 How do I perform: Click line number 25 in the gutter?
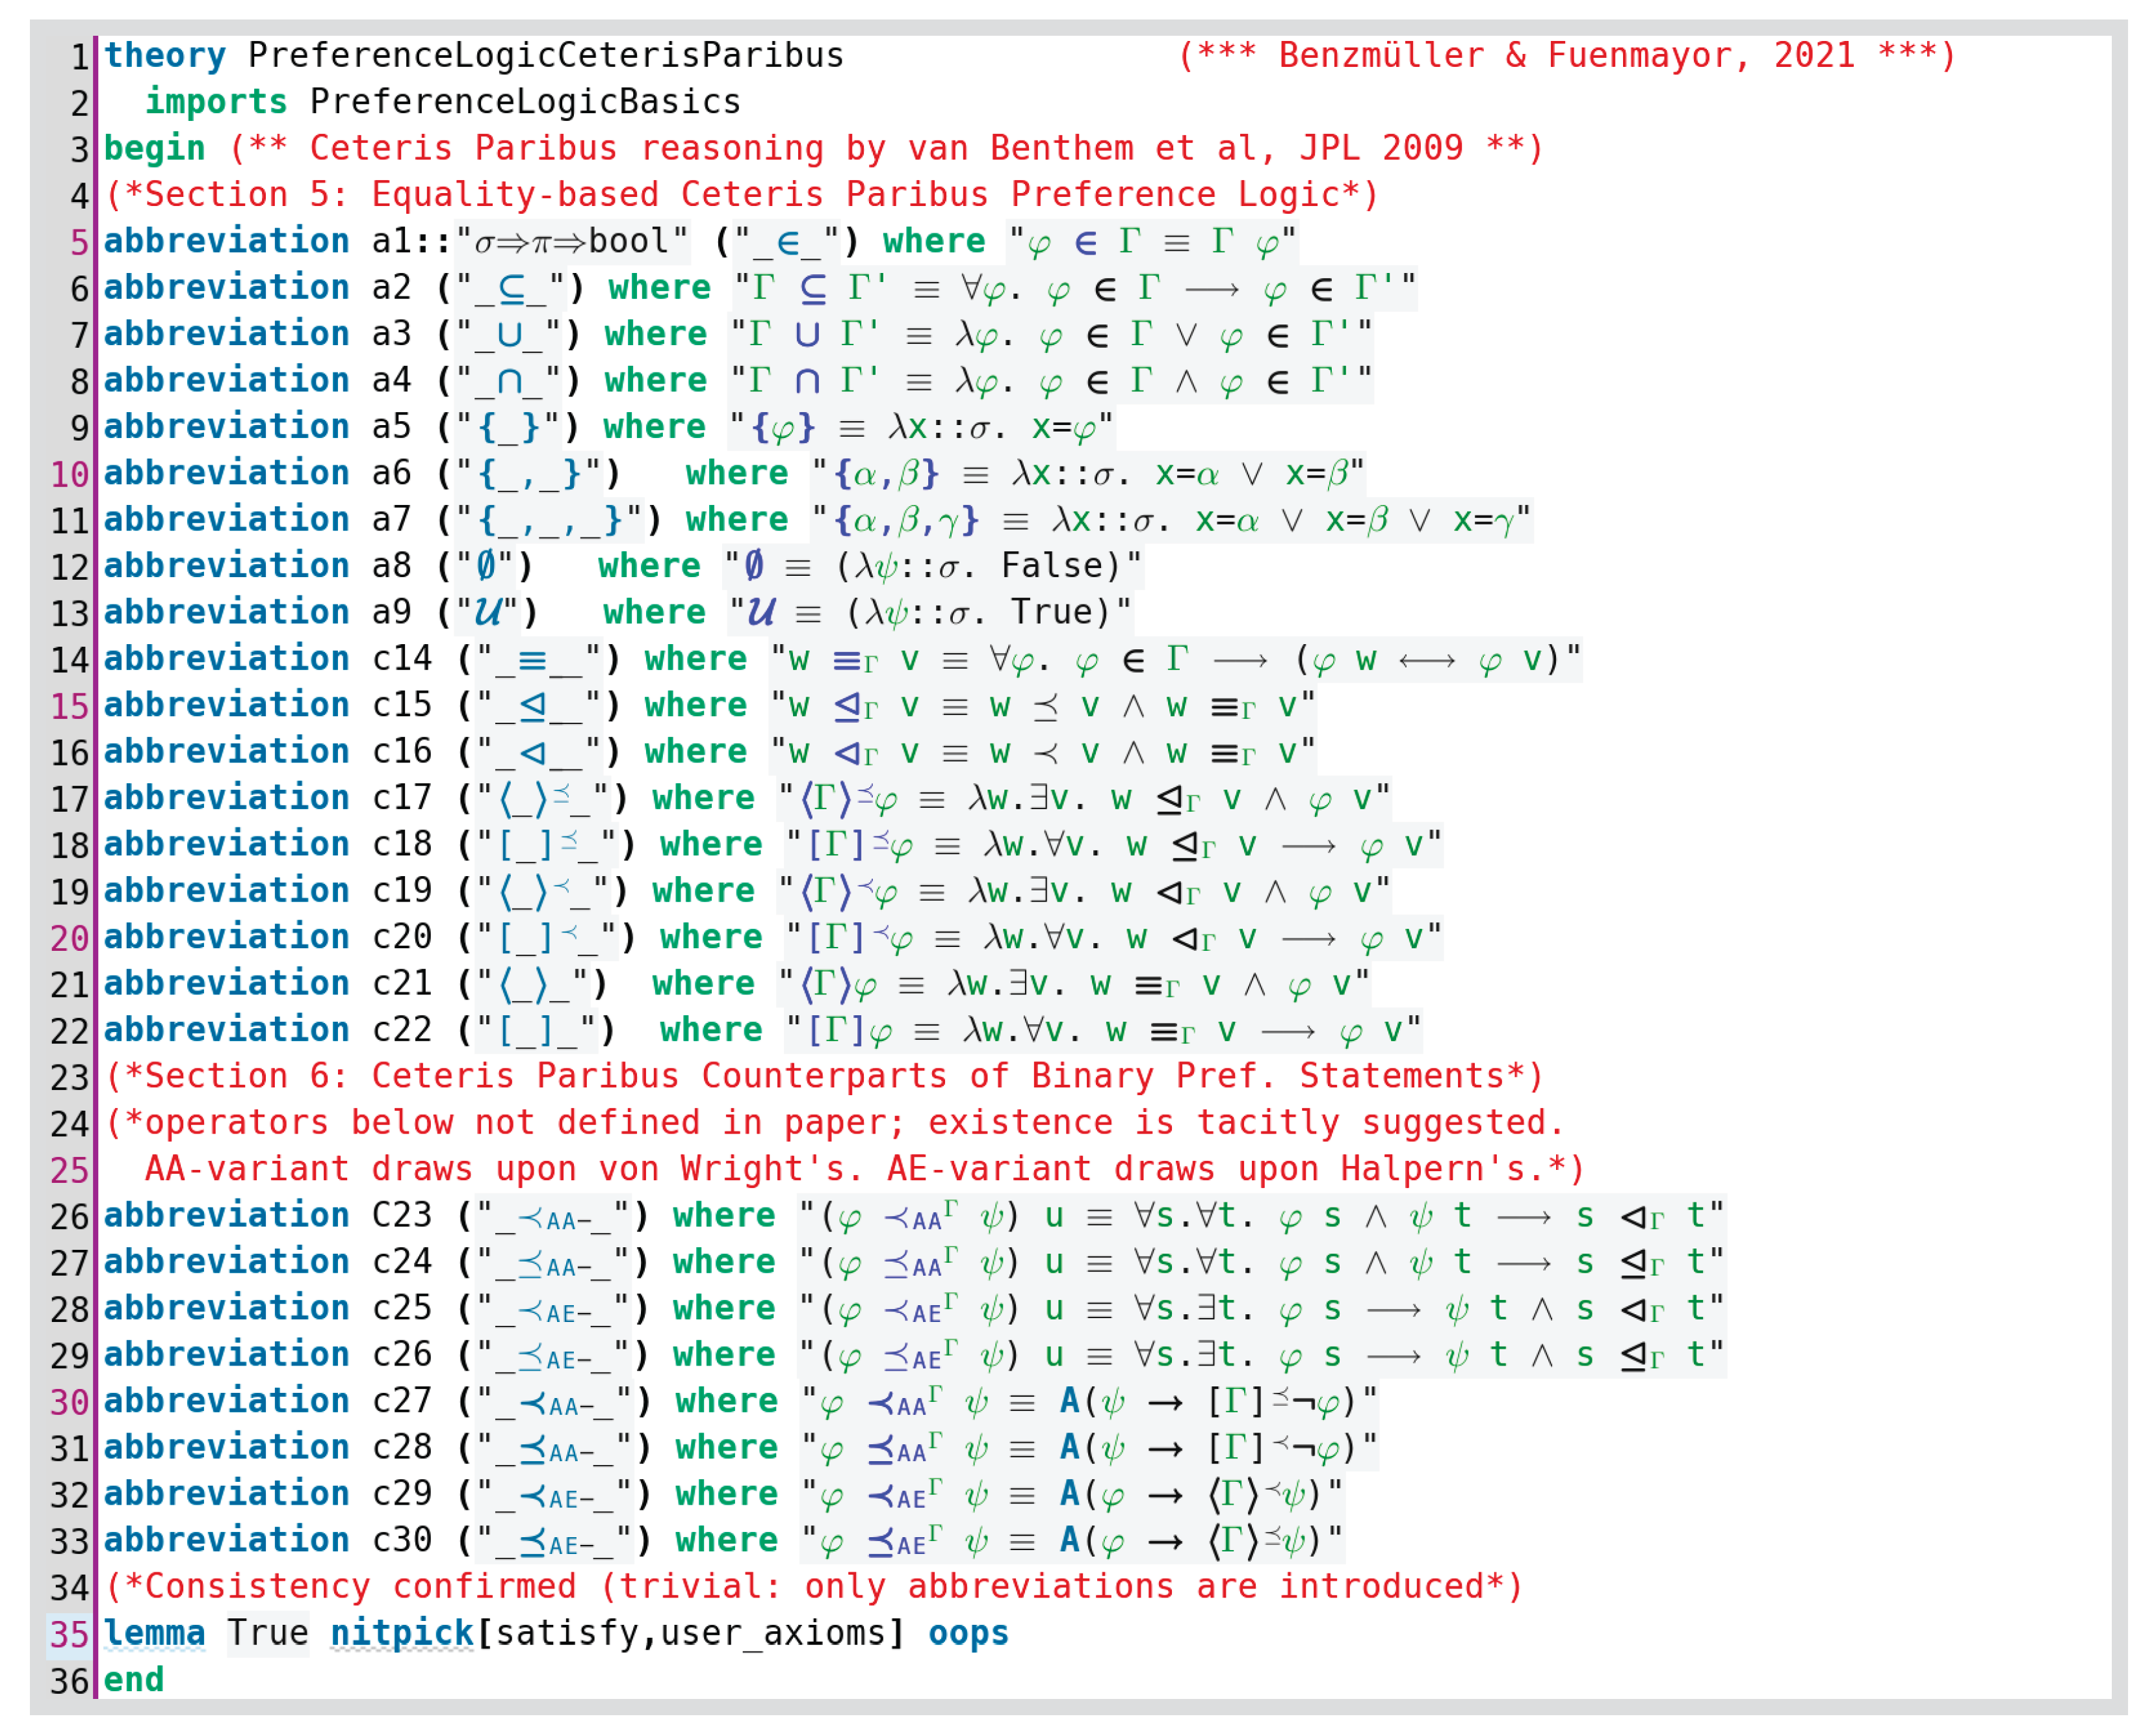coord(69,1170)
